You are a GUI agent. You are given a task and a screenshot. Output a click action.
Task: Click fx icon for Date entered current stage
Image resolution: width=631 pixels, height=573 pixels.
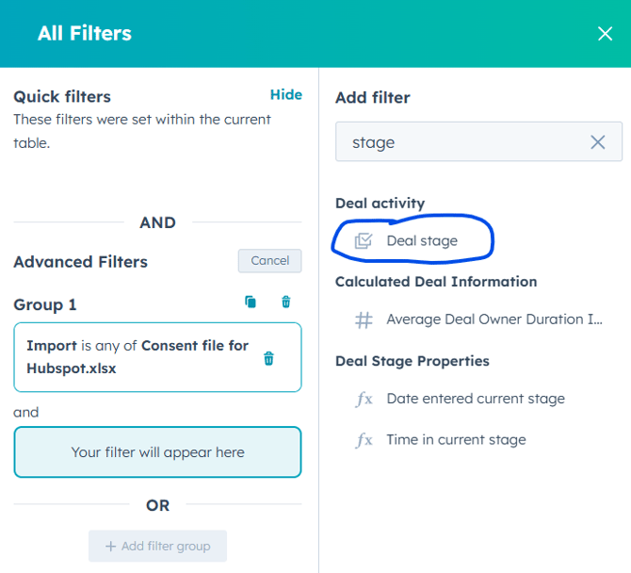[x=364, y=399]
